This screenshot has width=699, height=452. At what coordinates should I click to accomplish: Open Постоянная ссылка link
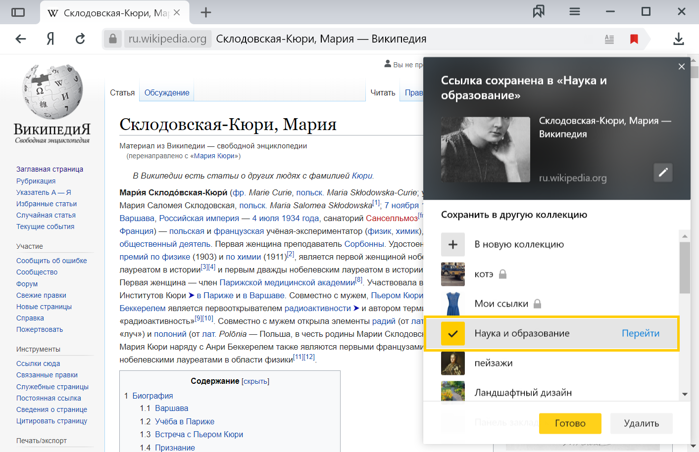[x=49, y=398]
